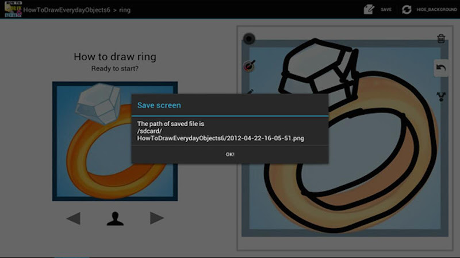Click the pencil tool icon partly behind dialog
The height and width of the screenshot is (258, 460).
coord(250,91)
